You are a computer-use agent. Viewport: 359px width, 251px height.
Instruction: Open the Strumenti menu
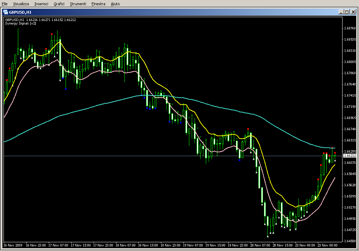(x=78, y=4)
